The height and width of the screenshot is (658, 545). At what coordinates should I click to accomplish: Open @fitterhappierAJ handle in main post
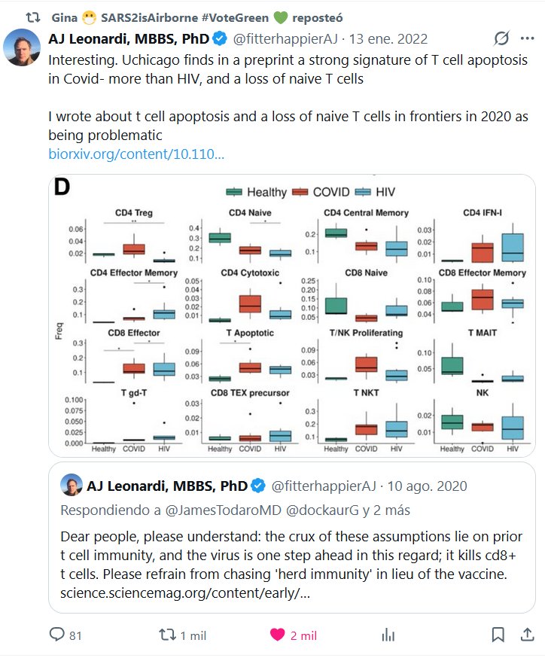[x=285, y=38]
